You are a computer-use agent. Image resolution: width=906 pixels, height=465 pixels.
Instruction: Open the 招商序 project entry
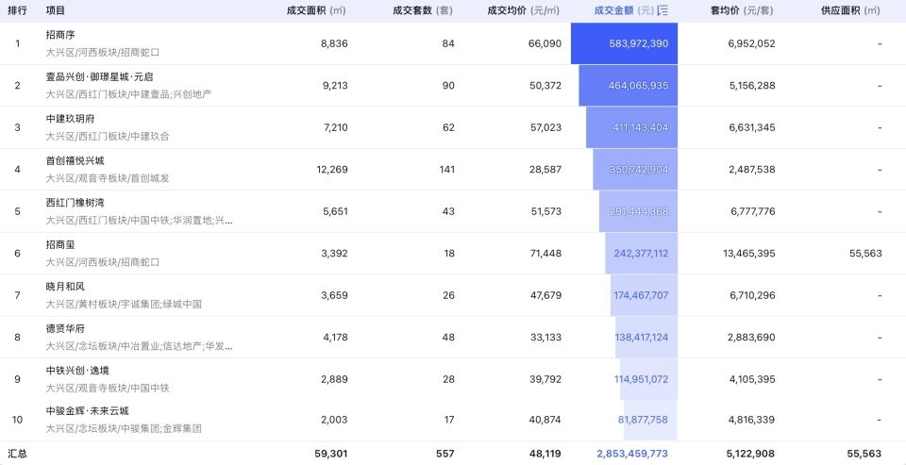point(59,35)
